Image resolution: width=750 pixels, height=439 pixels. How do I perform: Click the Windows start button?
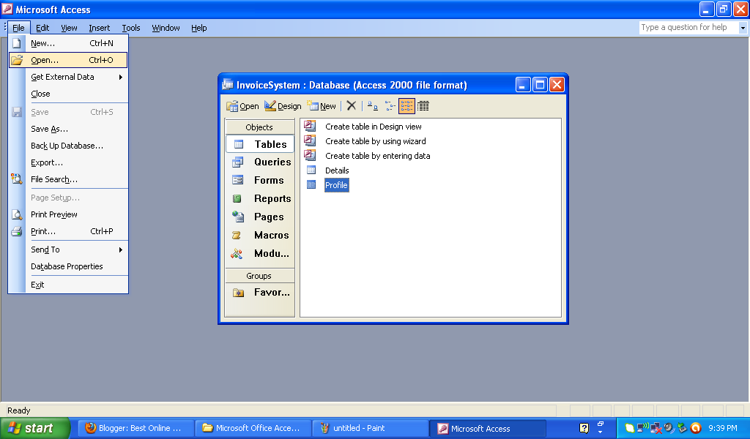pyautogui.click(x=35, y=428)
